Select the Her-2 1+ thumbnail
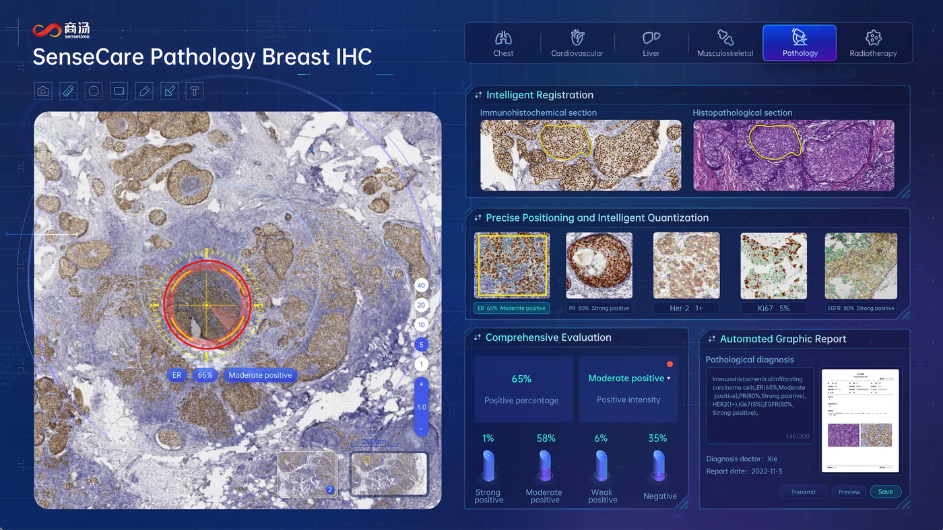 pyautogui.click(x=686, y=265)
